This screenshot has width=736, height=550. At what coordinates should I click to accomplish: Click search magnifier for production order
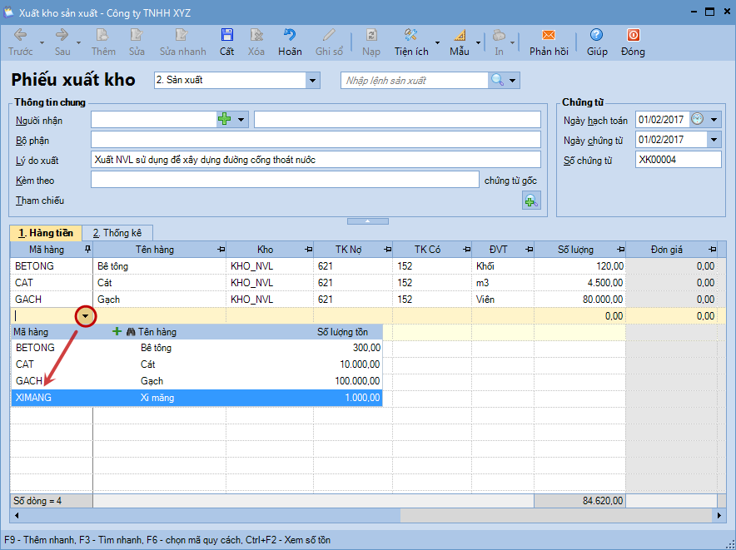(497, 80)
